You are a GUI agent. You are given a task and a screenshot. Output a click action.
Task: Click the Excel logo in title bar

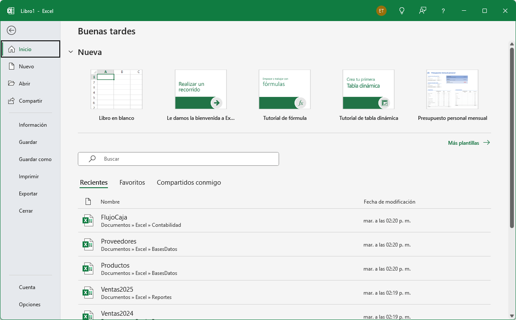tap(11, 11)
